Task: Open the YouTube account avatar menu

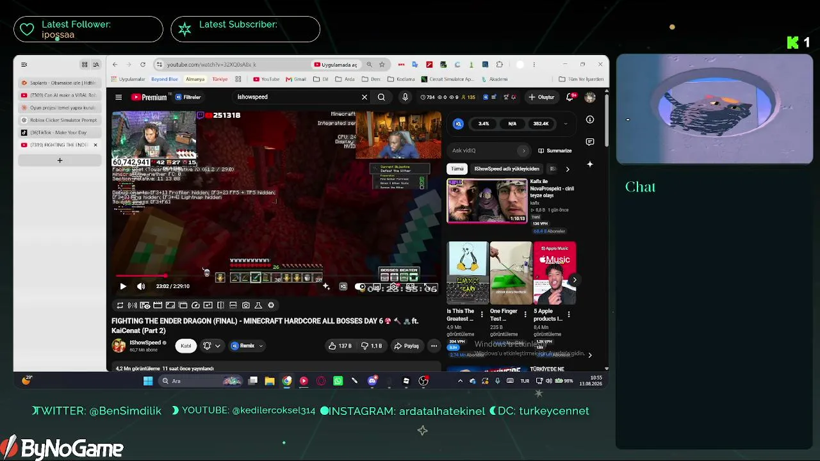Action: [590, 97]
